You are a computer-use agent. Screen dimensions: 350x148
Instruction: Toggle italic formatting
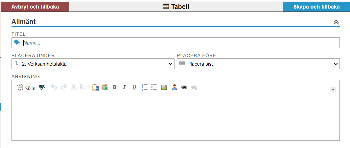[x=124, y=87]
